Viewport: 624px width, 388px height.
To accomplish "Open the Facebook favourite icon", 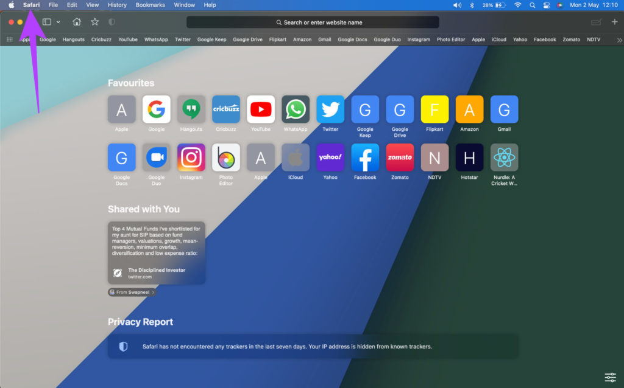I will (365, 158).
